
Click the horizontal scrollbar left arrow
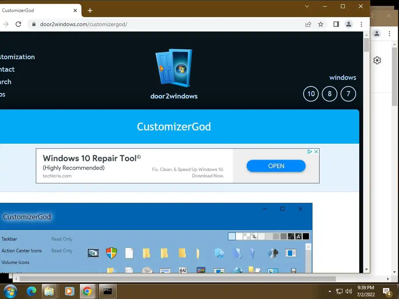16,279
